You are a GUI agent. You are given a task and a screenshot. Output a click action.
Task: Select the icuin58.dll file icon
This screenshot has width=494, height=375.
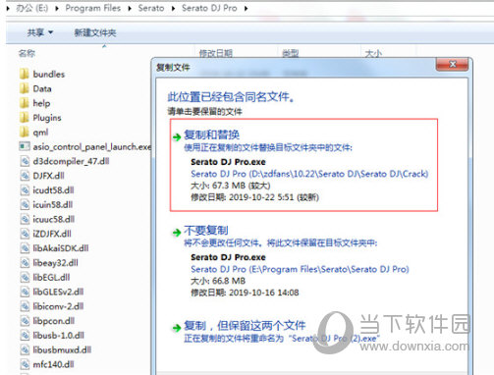[x=25, y=204]
